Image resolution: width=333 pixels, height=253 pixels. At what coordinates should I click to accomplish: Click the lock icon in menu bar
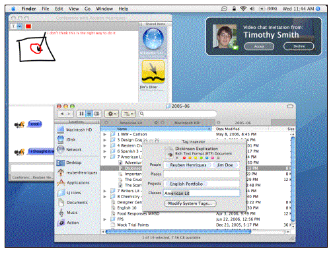click(234, 9)
